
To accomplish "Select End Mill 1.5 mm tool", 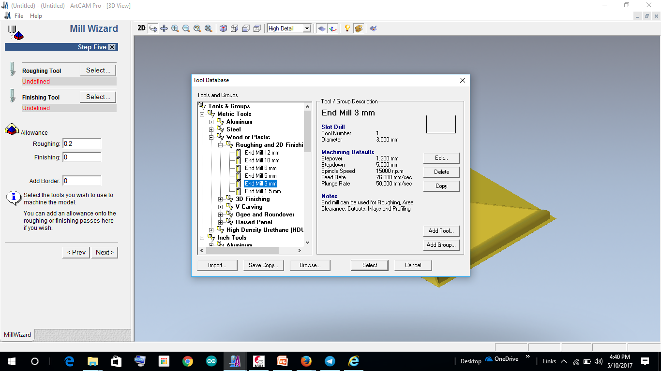I will 263,191.
